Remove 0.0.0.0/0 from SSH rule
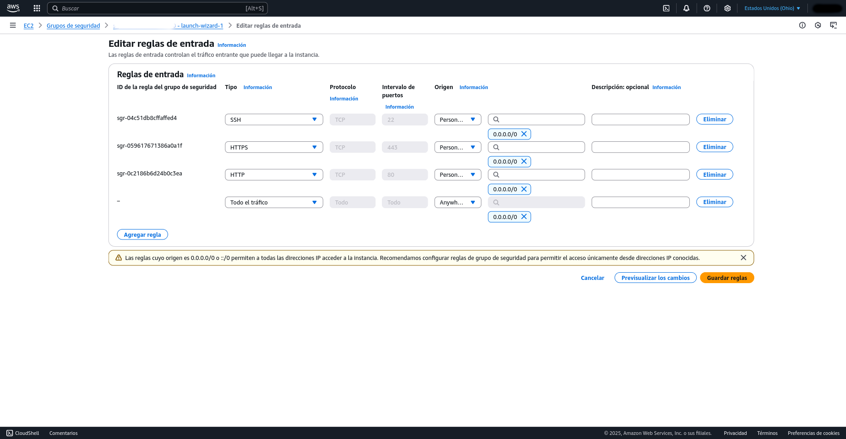 pyautogui.click(x=524, y=134)
